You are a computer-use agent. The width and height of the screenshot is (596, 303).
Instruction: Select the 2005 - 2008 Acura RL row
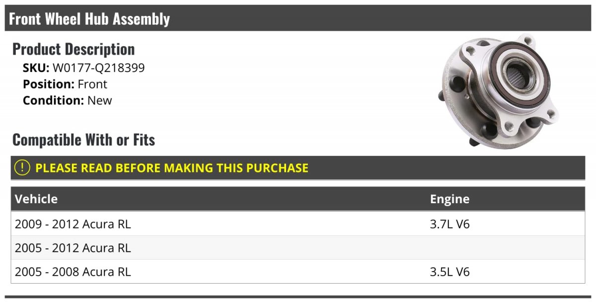tap(73, 272)
